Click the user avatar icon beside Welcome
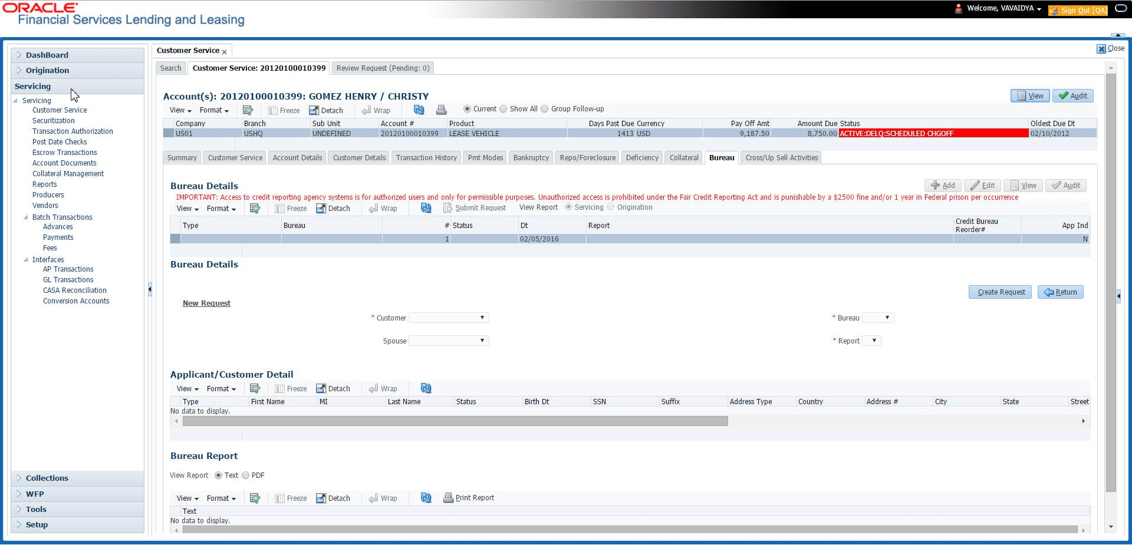 pos(959,9)
